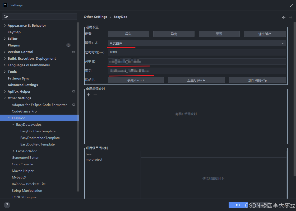The height and width of the screenshot is (211, 296).
Task: Collapse the EasyDoc tree node
Action: tap(9, 118)
